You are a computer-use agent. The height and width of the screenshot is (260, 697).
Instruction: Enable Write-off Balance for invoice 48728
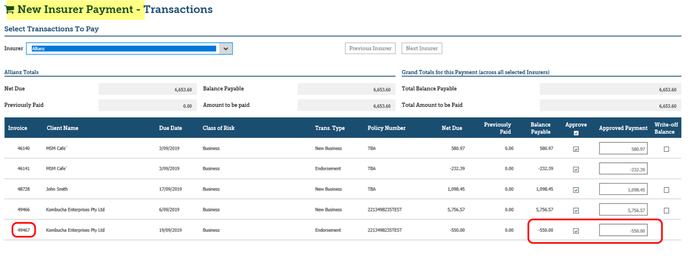tap(666, 190)
